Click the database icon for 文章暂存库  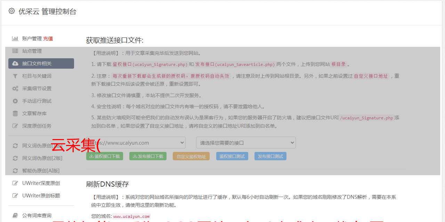click(x=15, y=113)
